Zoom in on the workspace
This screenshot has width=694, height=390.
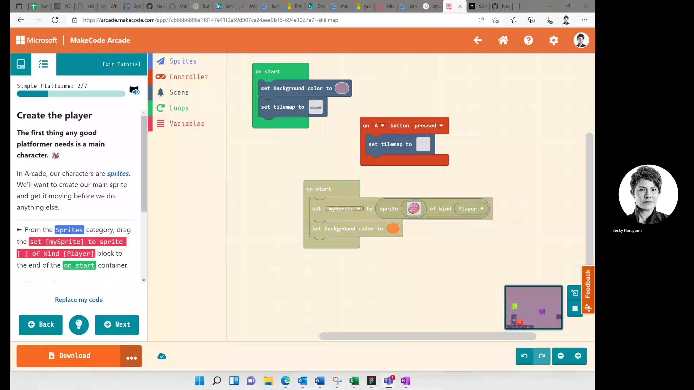pos(578,356)
